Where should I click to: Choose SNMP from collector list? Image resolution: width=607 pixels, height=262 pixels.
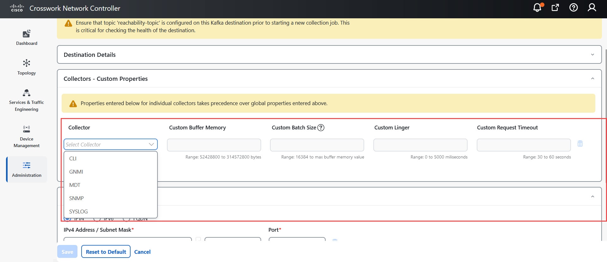click(111, 198)
